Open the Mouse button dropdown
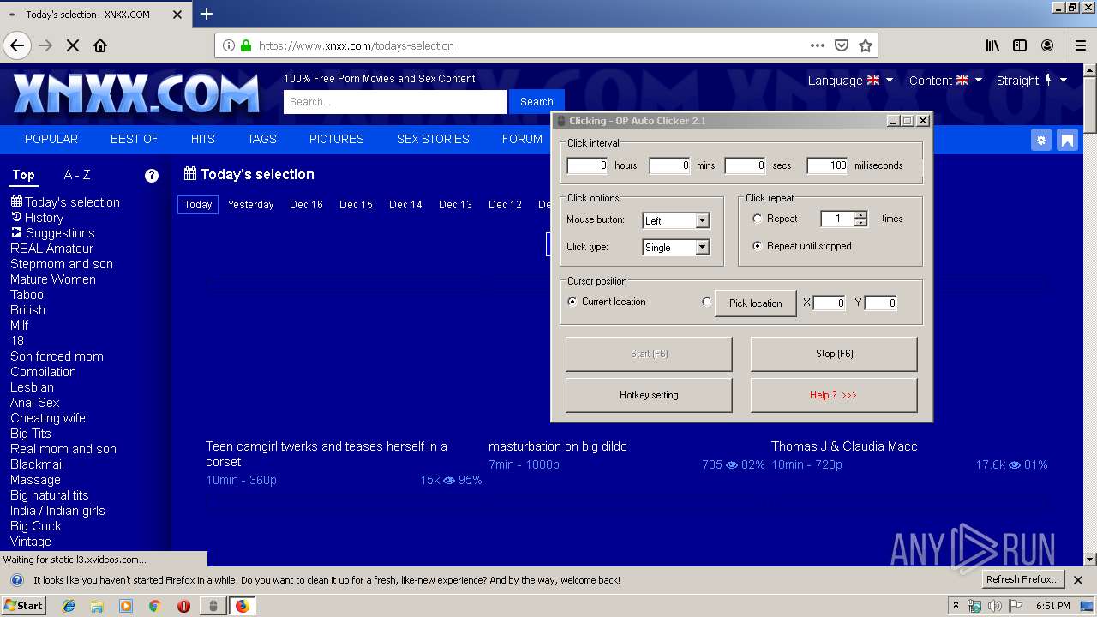Image resolution: width=1097 pixels, height=617 pixels. [x=702, y=220]
